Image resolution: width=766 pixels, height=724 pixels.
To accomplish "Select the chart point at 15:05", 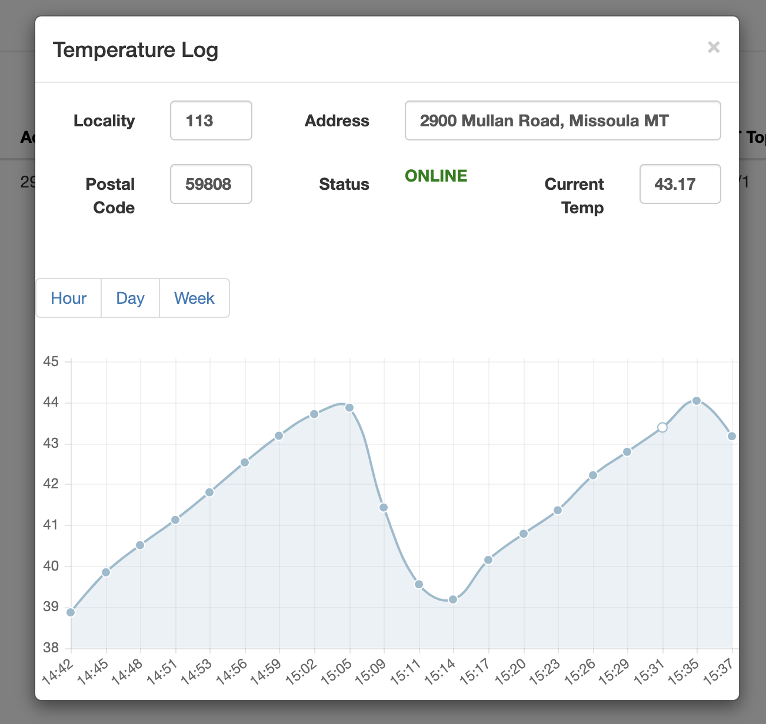I will (x=349, y=408).
